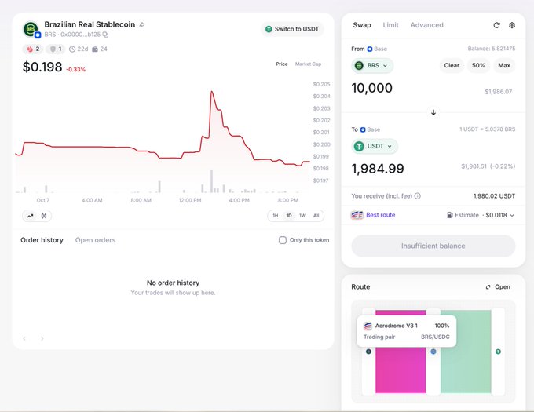The height and width of the screenshot is (412, 534).
Task: Click the price chart peak near 12:00 PM
Action: (212, 92)
